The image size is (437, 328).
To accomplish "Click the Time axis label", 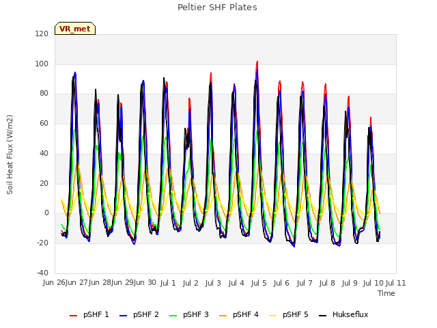I will click(386, 293).
